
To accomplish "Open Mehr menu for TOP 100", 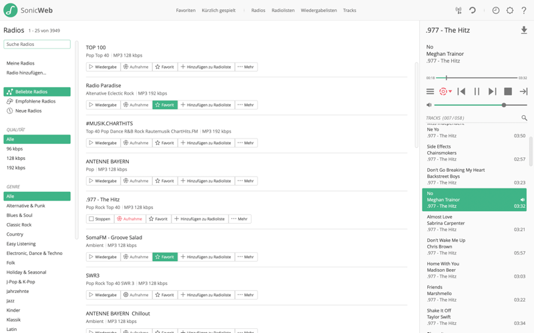I will tap(246, 67).
